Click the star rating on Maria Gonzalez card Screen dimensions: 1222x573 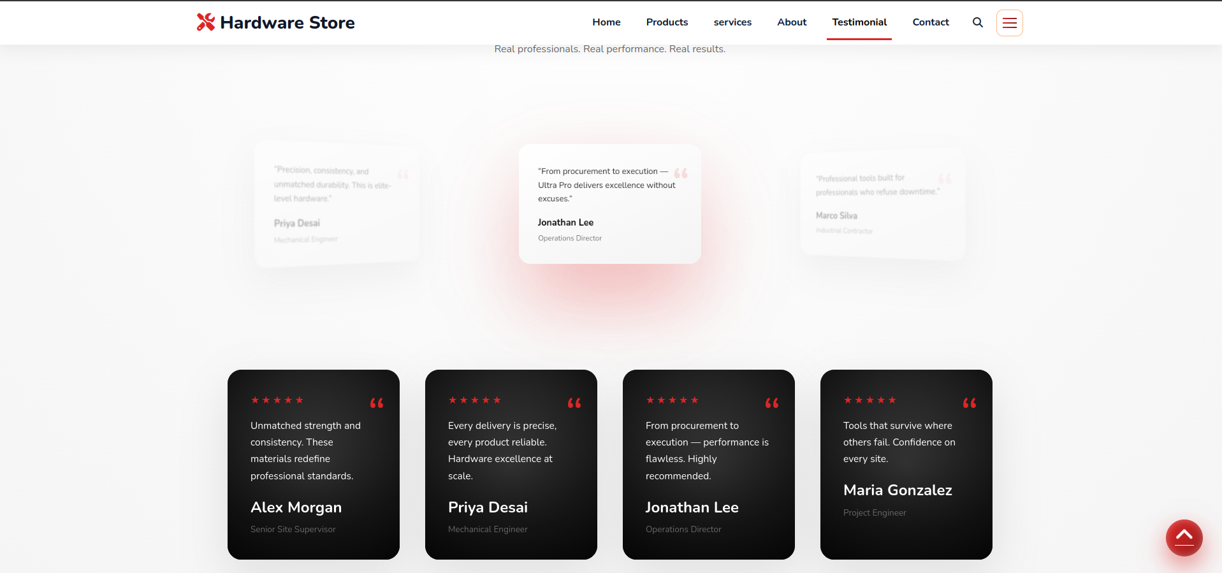coord(870,400)
